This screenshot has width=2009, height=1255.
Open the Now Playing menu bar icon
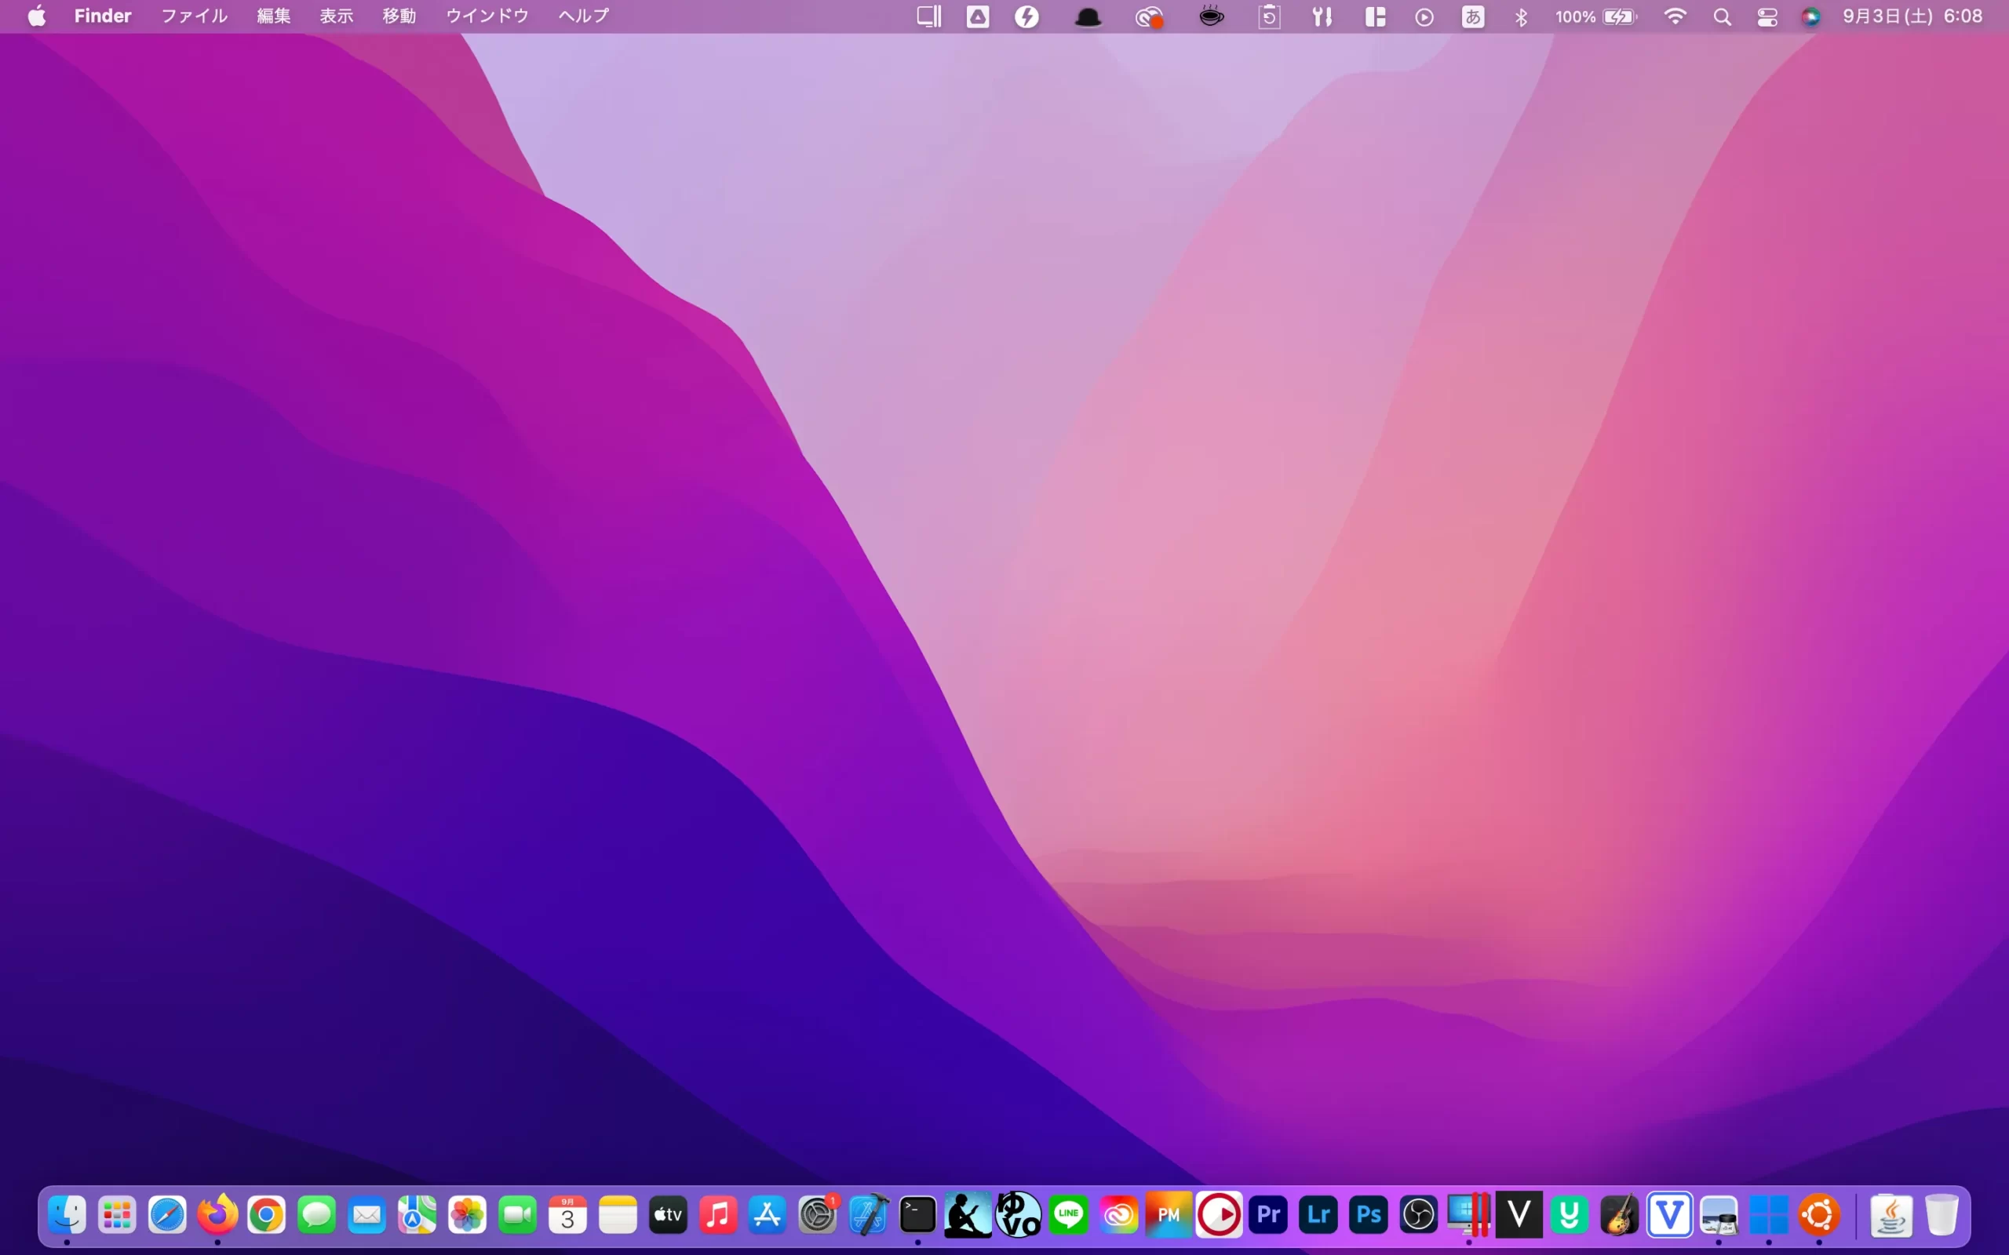[x=1424, y=16]
